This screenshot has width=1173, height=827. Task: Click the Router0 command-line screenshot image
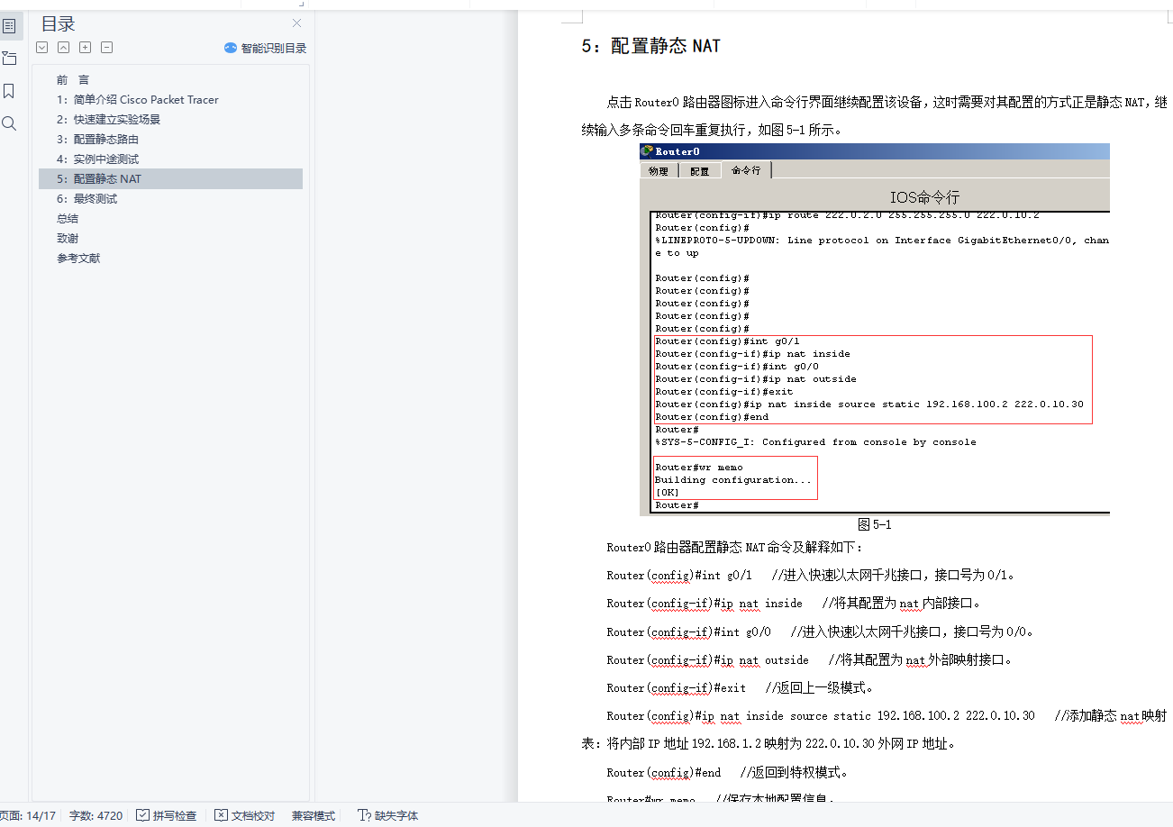(x=875, y=330)
